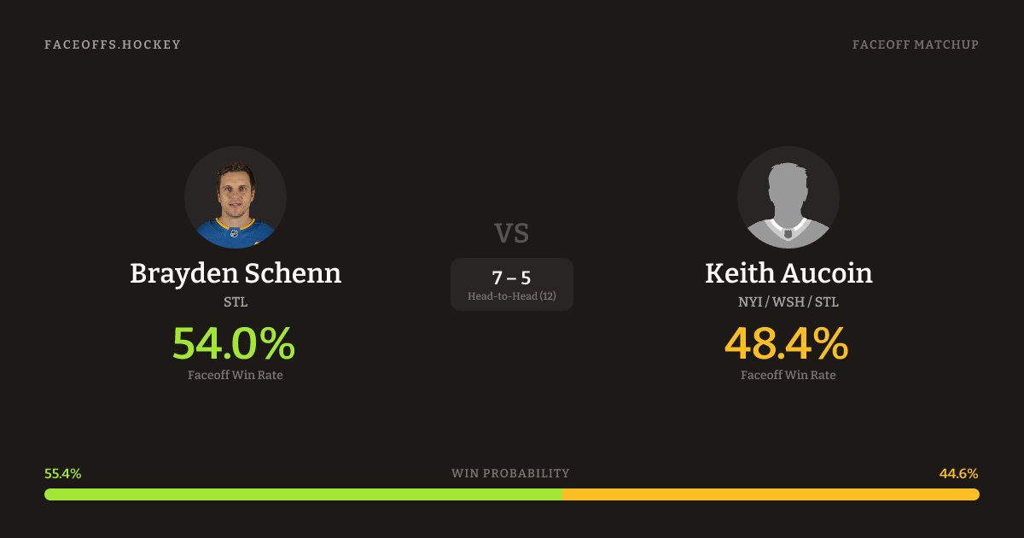The image size is (1024, 538).
Task: Select Aucoin's 48.4% faceoff win rate
Action: pyautogui.click(x=787, y=343)
